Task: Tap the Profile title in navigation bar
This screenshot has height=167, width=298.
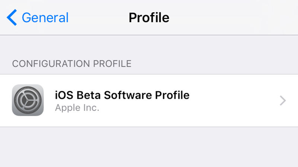Action: tap(149, 17)
